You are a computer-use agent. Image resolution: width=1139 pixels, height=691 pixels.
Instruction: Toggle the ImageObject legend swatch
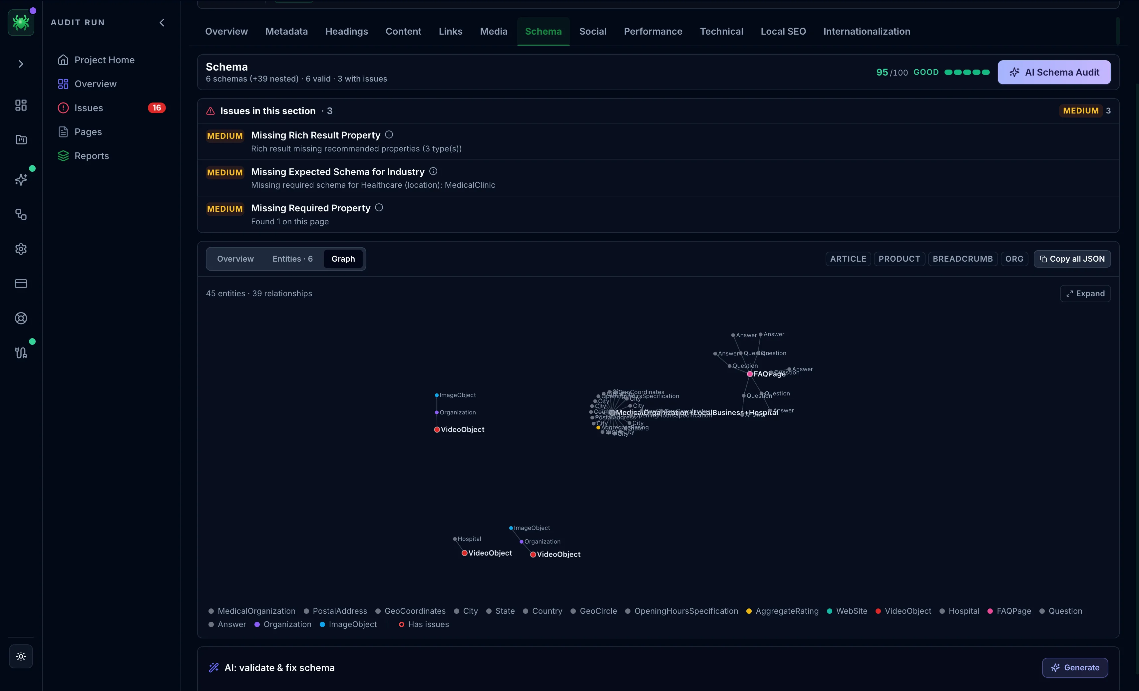322,624
